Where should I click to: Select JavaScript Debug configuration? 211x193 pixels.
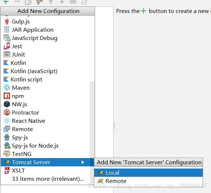pos(48,38)
